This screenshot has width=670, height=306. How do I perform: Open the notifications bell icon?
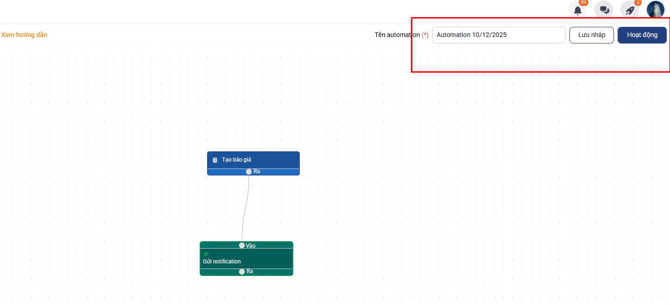[577, 10]
